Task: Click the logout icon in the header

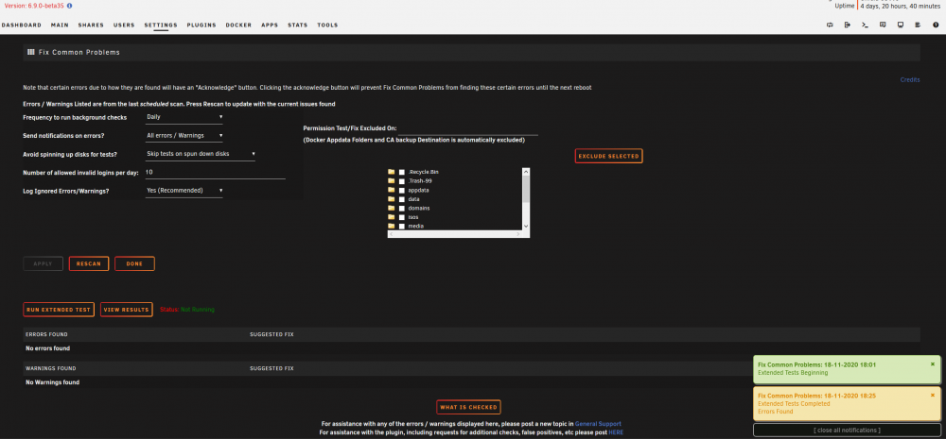Action: coord(847,25)
